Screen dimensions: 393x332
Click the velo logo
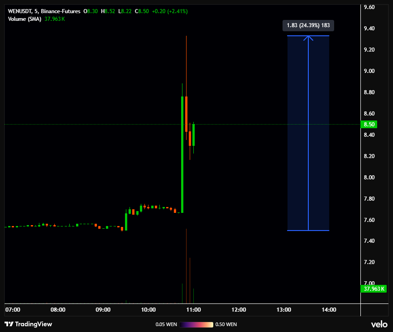click(379, 324)
